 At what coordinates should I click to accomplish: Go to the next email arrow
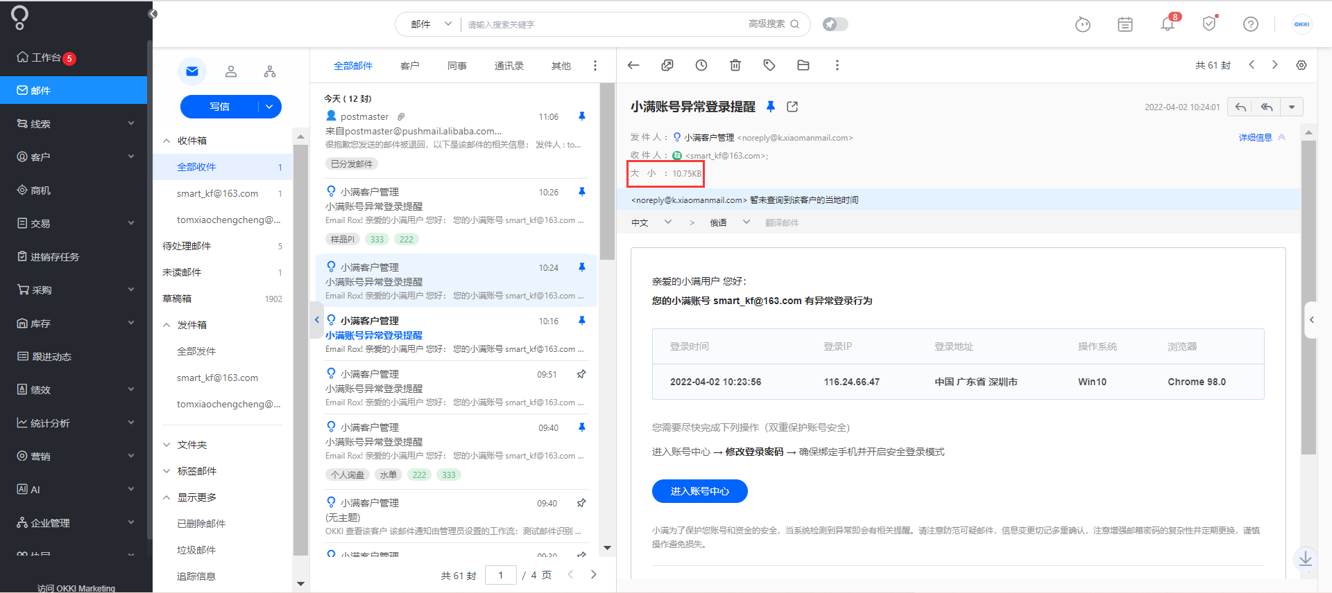tap(1274, 64)
